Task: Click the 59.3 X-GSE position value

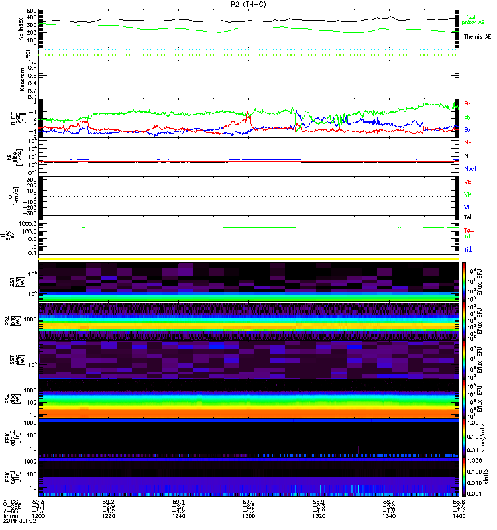Action: coord(38,502)
